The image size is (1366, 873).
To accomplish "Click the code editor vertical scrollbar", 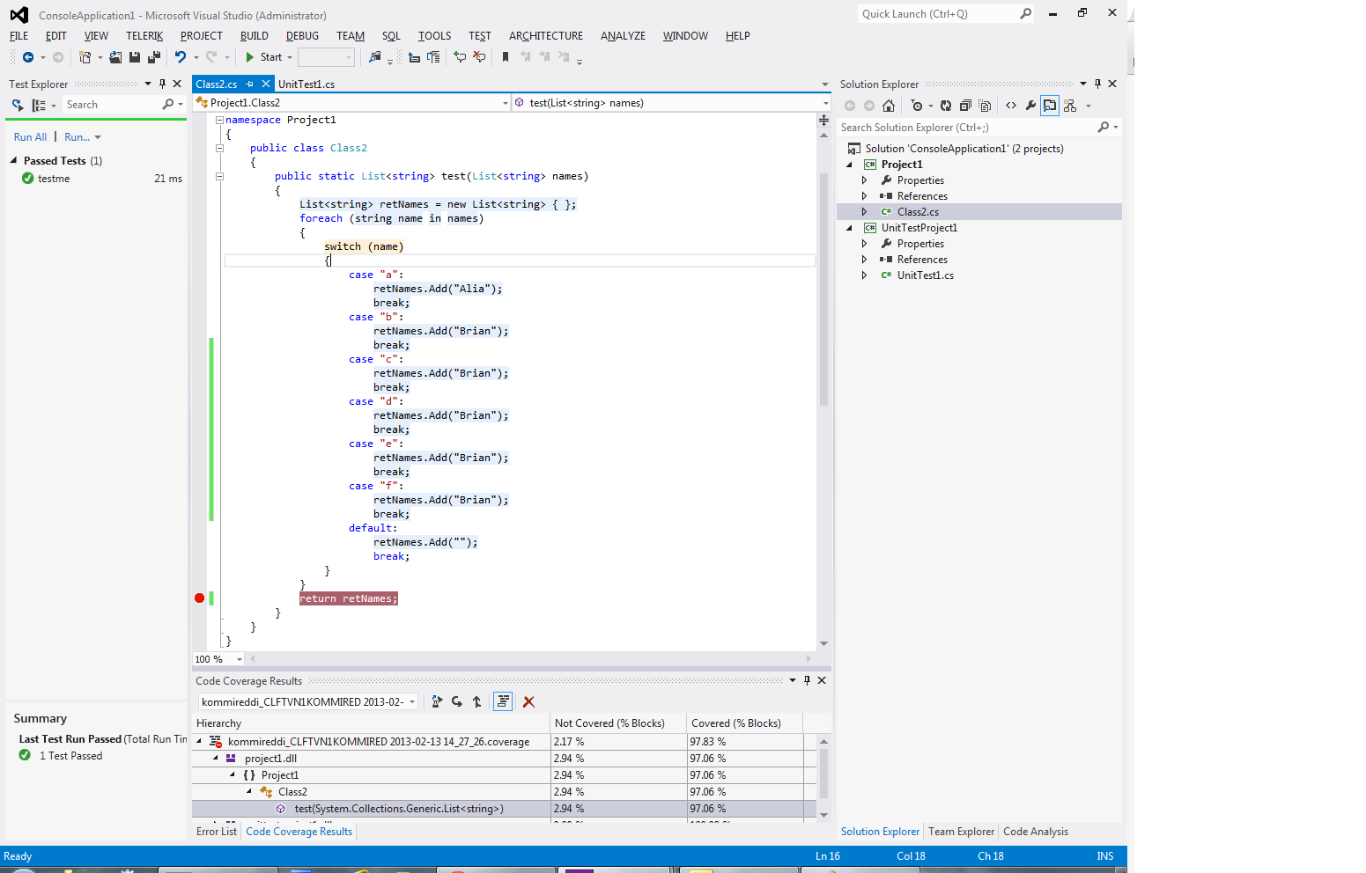I will point(823,290).
